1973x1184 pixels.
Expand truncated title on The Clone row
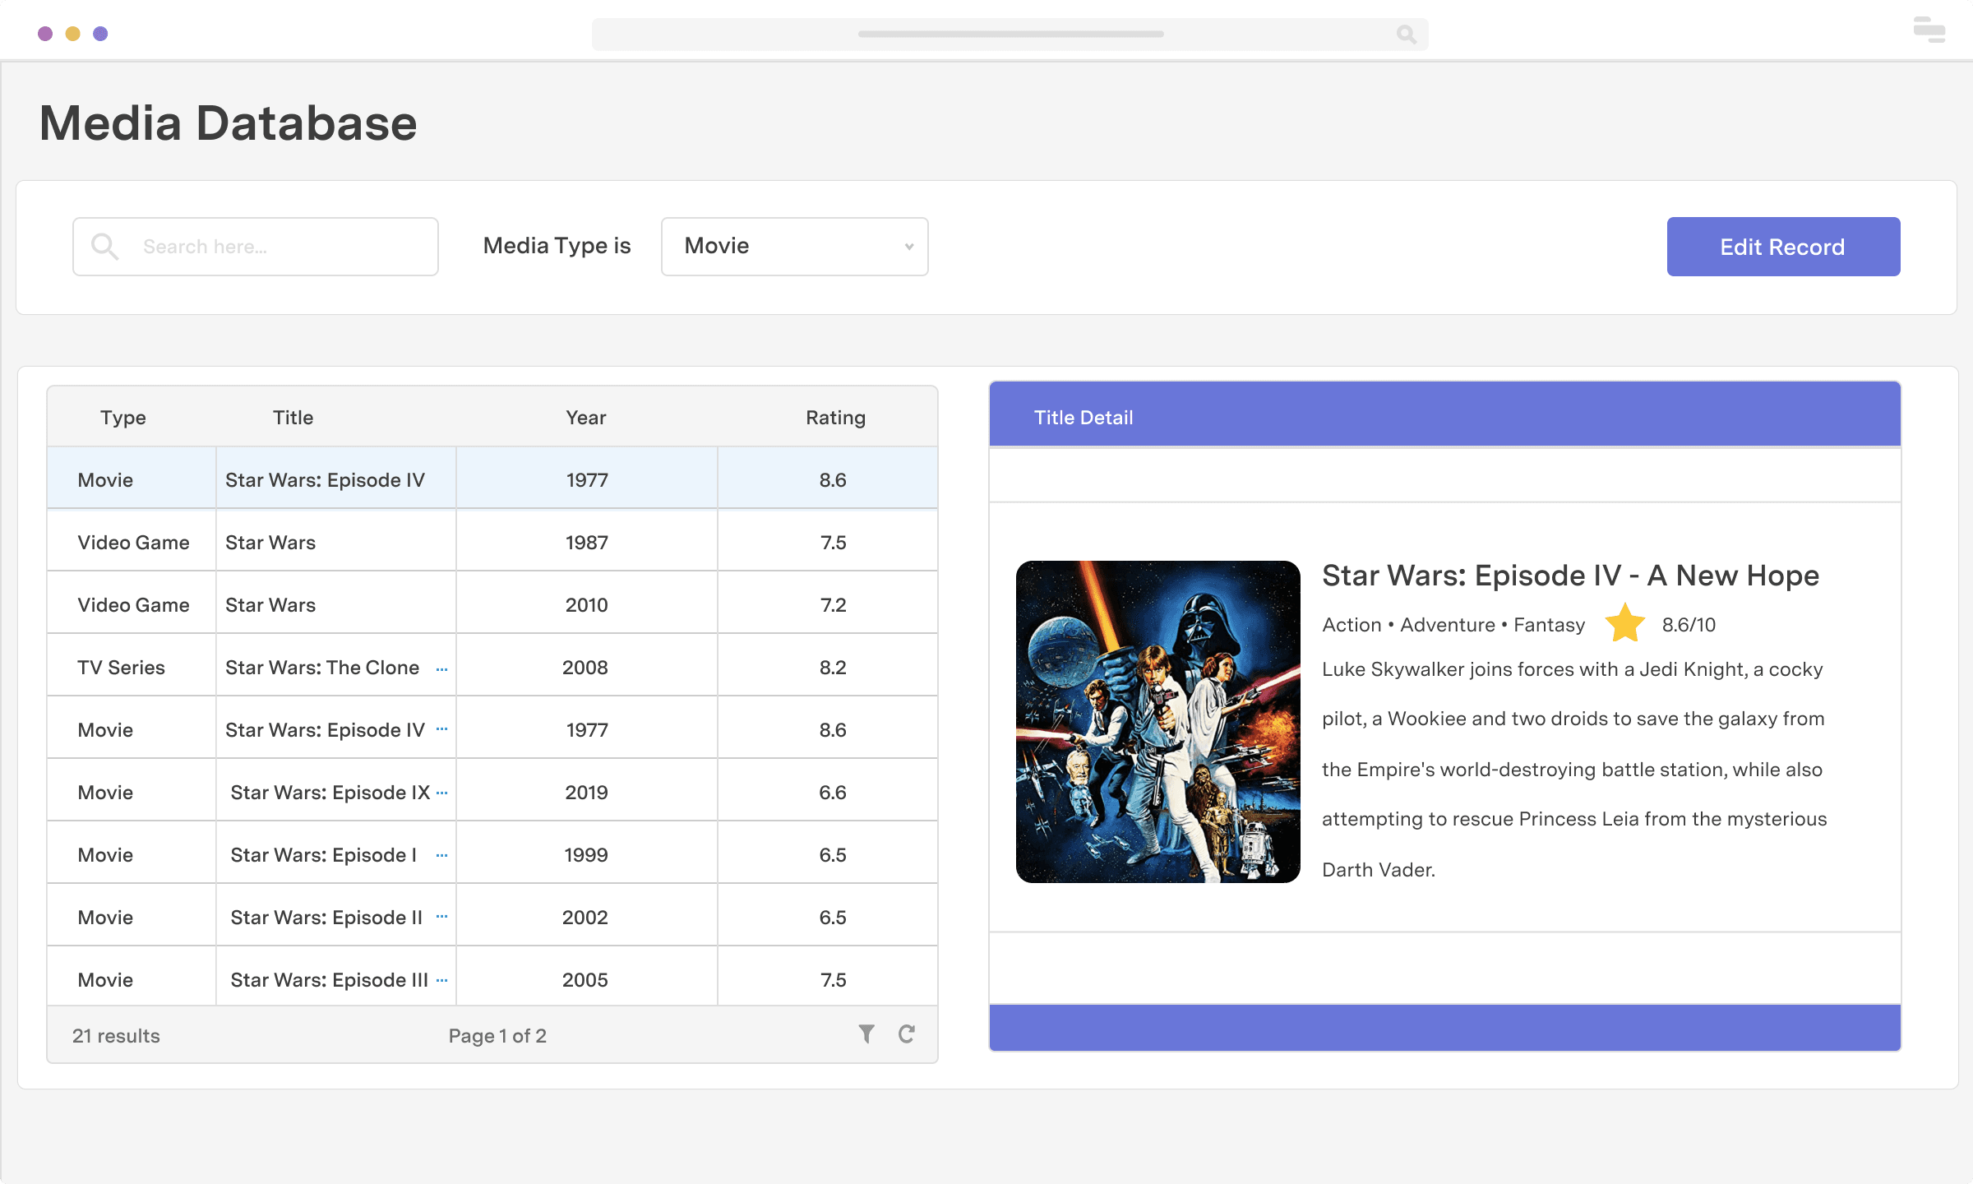coord(441,668)
